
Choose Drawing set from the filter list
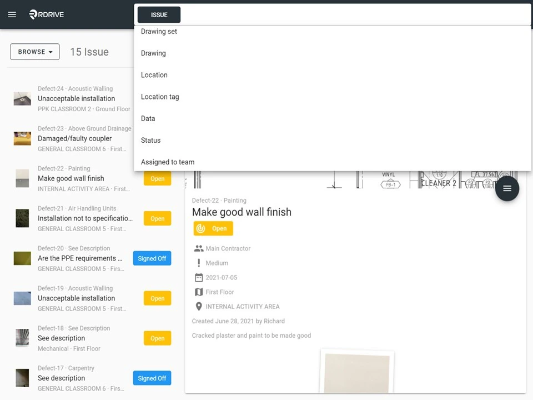(x=159, y=31)
